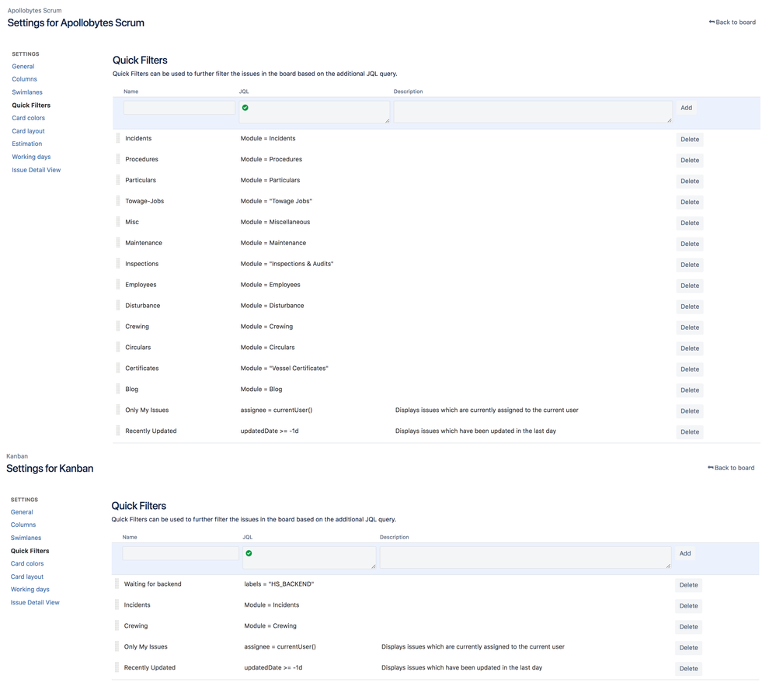Focus the Description input in Scrum quick filters
This screenshot has width=776, height=696.
533,113
